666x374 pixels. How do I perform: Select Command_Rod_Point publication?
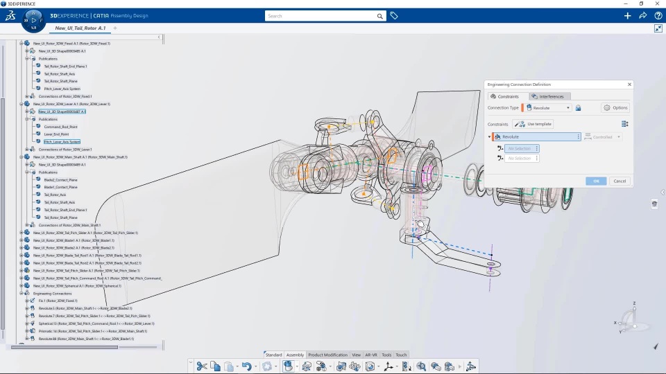(x=61, y=127)
